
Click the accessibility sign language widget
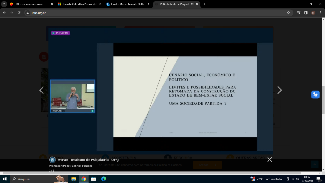(x=315, y=94)
